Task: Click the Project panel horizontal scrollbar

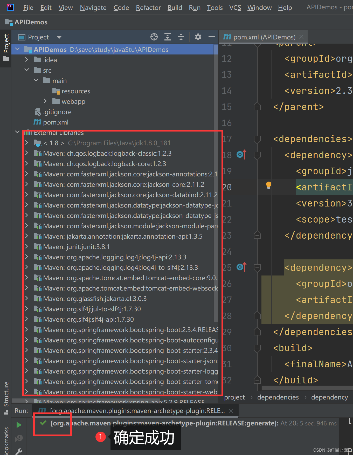Action: tap(86, 400)
